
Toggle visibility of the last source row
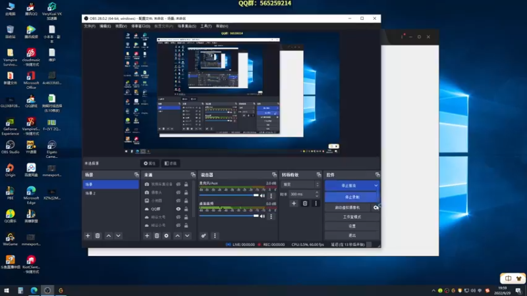(x=179, y=225)
